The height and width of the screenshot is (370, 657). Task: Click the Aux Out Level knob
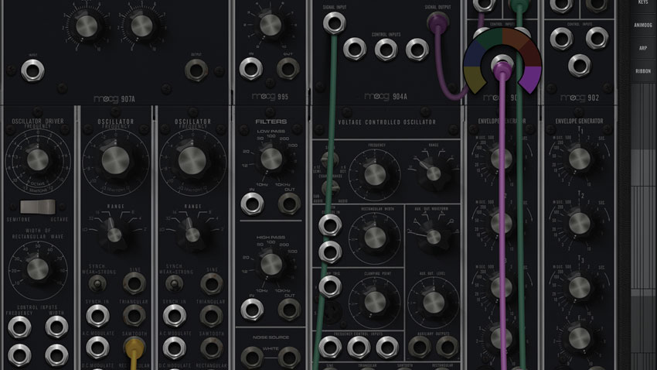[434, 302]
